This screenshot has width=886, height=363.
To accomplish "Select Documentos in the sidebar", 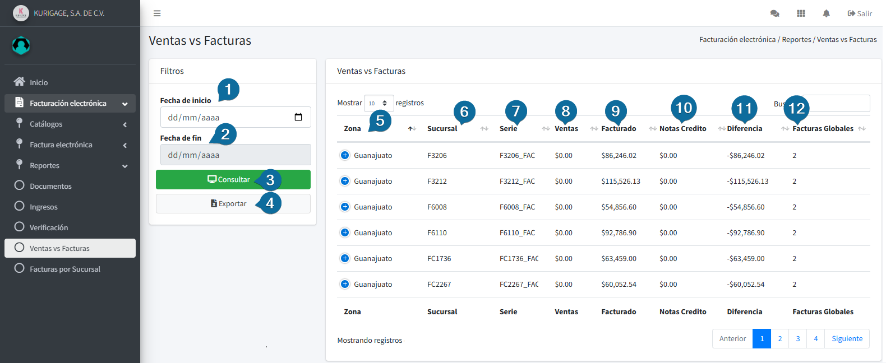I will (50, 186).
